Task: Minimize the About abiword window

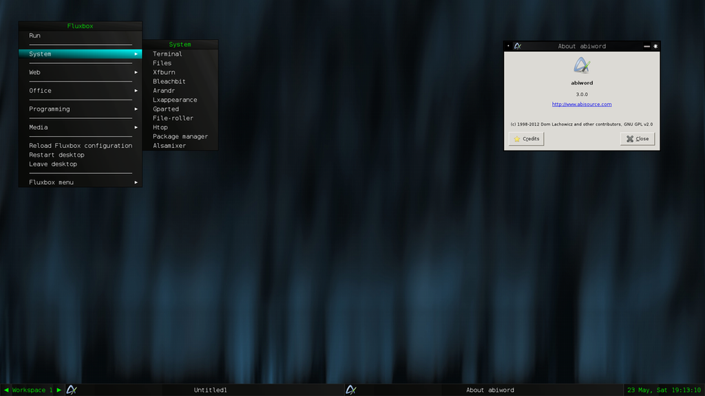Action: click(646, 46)
